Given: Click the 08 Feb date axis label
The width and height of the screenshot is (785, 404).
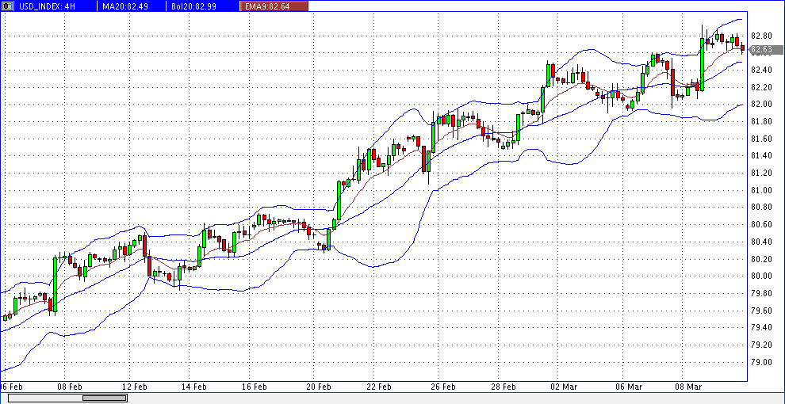Looking at the screenshot, I should pos(70,387).
